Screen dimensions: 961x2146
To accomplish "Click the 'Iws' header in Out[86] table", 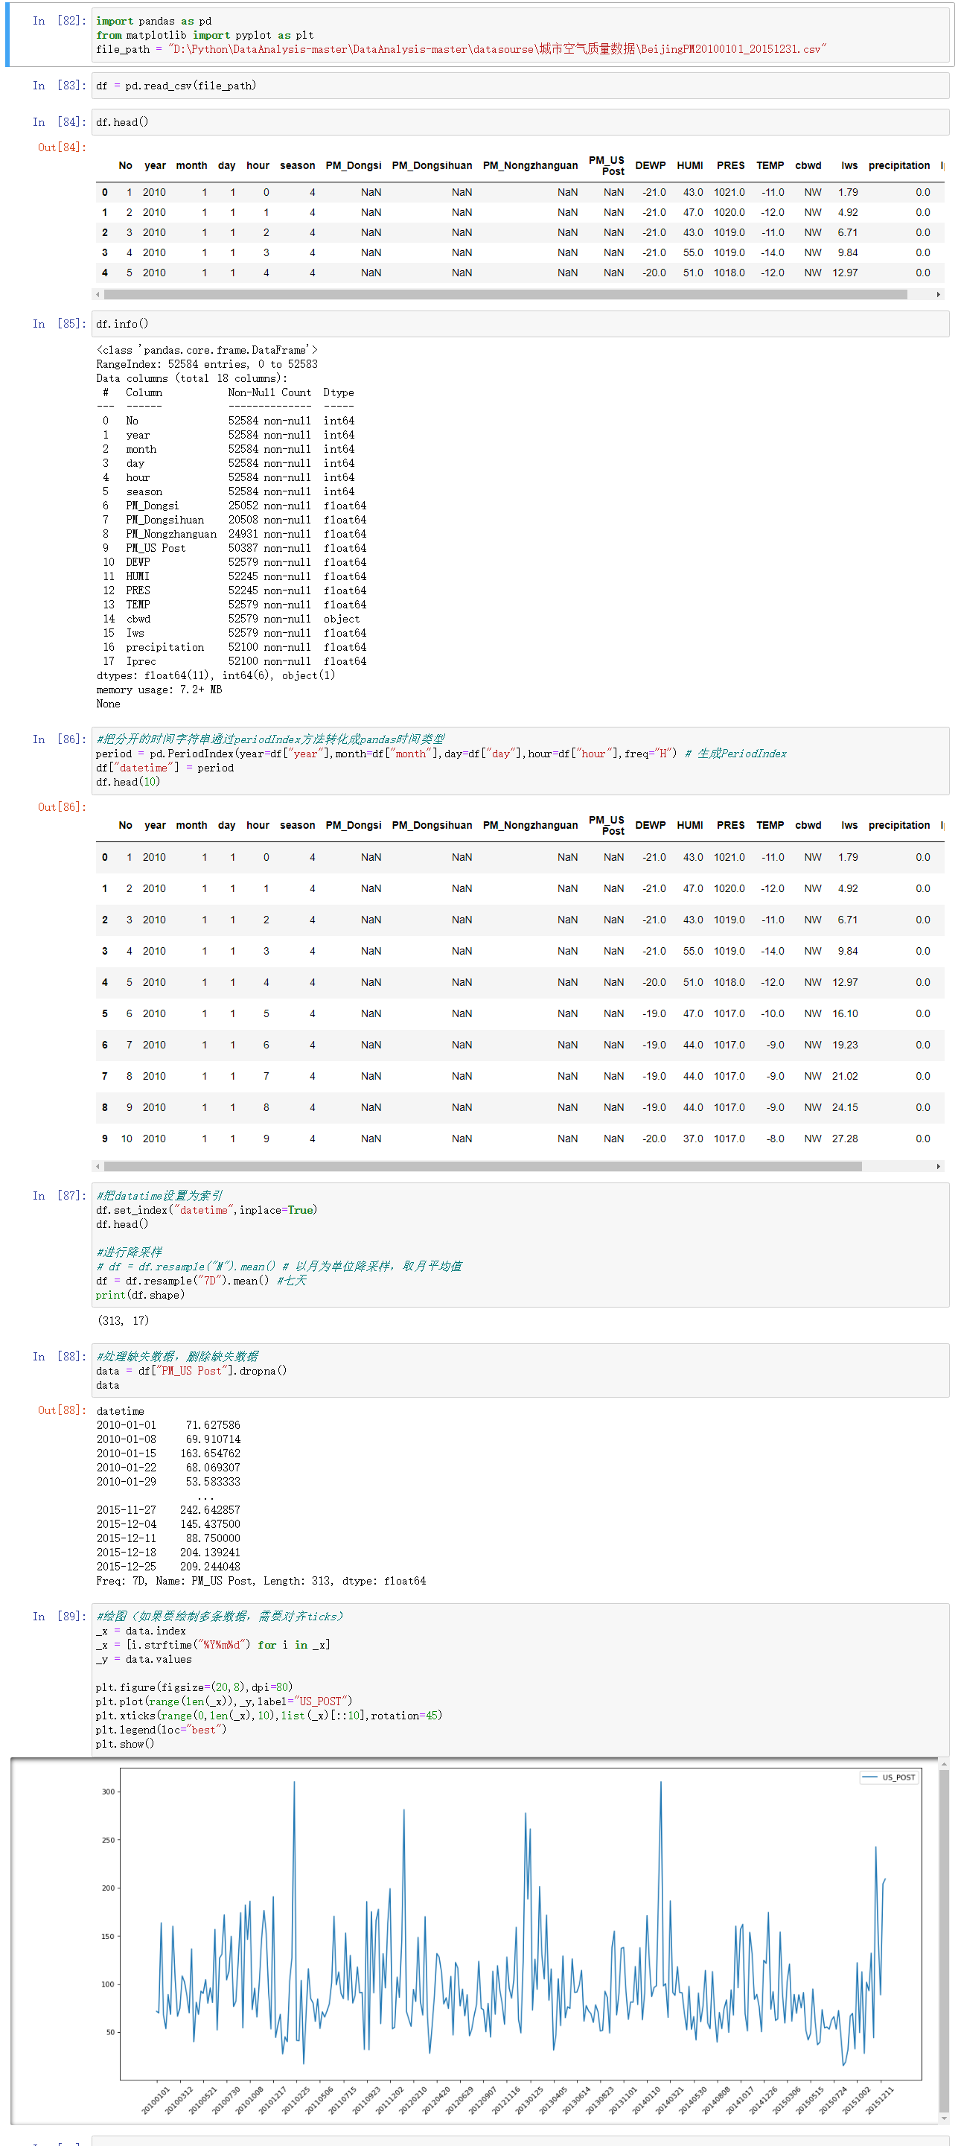I will (x=849, y=826).
